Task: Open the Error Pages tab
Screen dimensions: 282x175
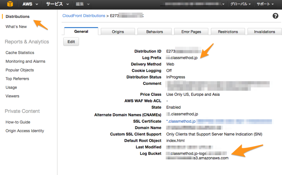Action: (x=191, y=32)
